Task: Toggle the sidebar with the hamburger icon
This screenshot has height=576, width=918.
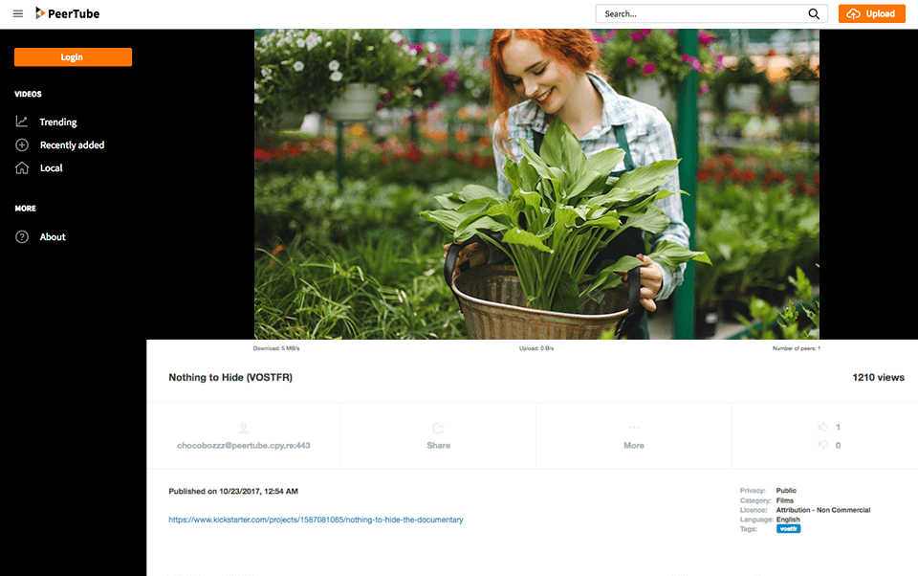Action: click(17, 13)
